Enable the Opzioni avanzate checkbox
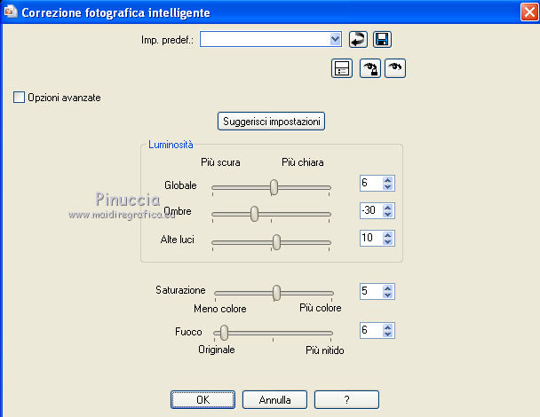 20,98
